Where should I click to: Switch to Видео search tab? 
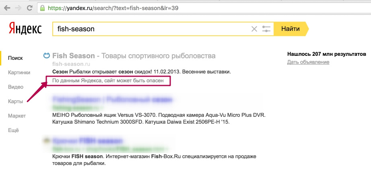tap(16, 87)
